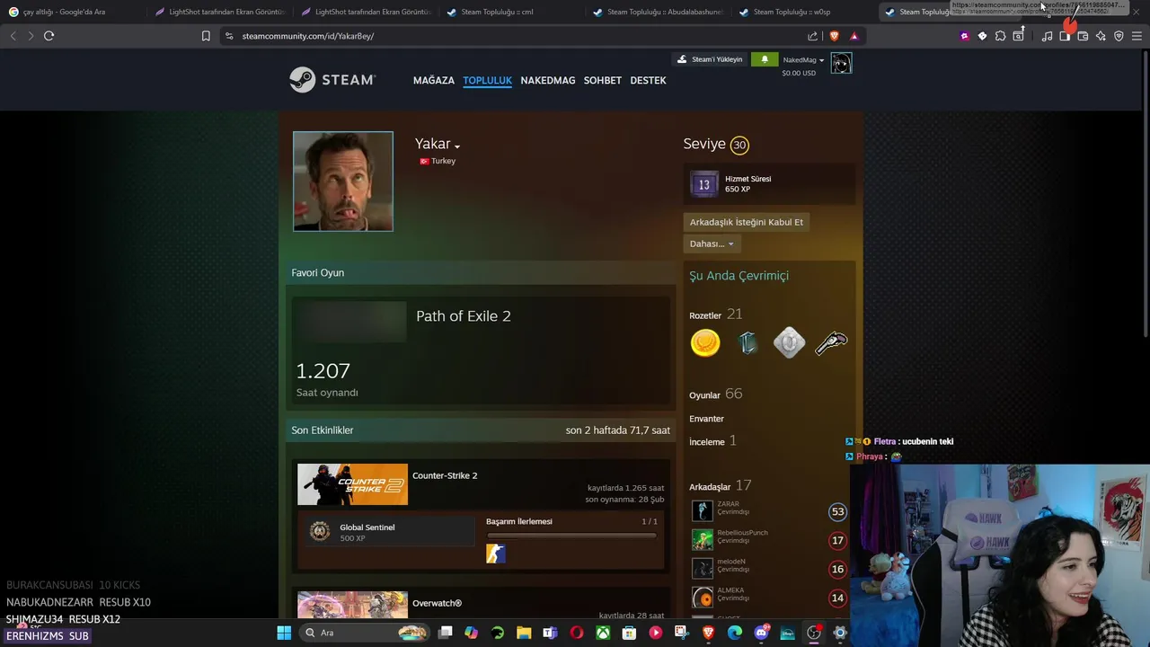Image resolution: width=1150 pixels, height=647 pixels.
Task: Open the İnceleme 1 link
Action: tap(712, 441)
